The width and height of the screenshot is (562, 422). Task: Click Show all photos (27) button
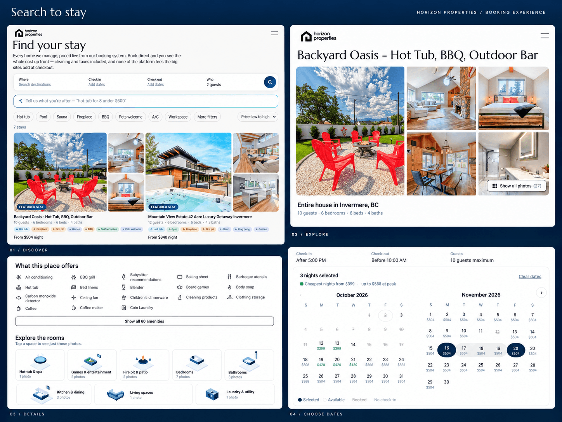coord(517,186)
